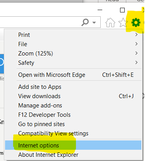Click the magnifier search icon
Screen dimensions: 146x161
coord(85,23)
